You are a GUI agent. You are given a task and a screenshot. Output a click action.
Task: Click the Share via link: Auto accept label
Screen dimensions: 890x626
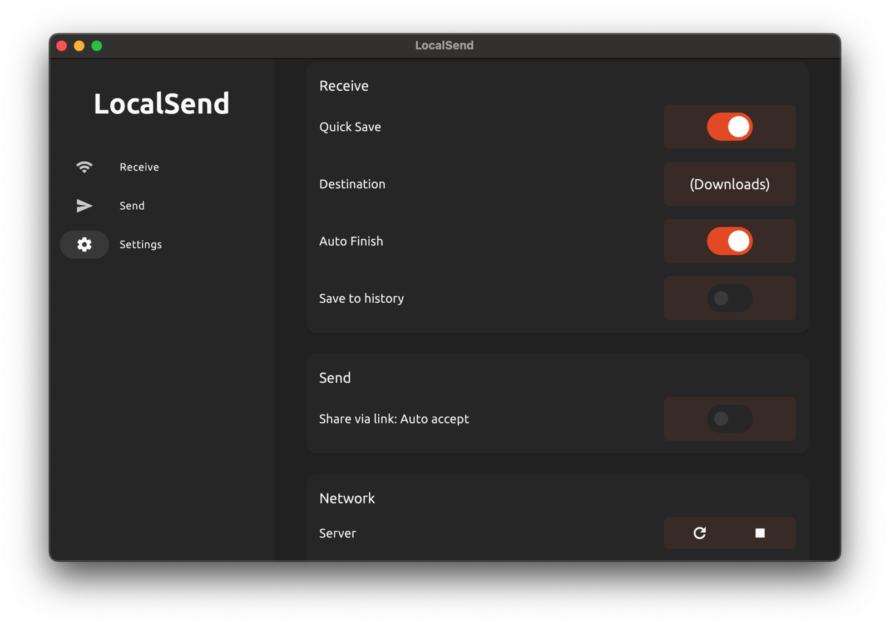click(x=394, y=419)
